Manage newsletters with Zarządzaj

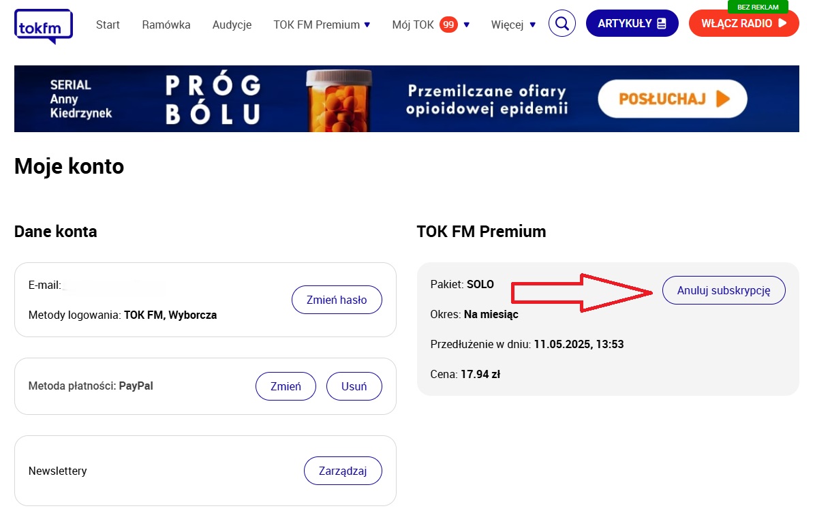(343, 471)
